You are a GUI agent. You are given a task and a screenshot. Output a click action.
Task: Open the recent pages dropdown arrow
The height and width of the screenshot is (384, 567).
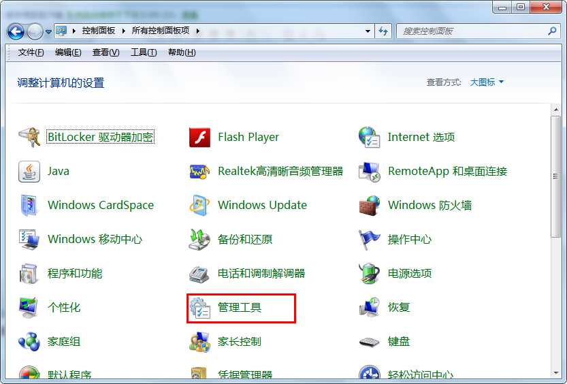click(48, 32)
